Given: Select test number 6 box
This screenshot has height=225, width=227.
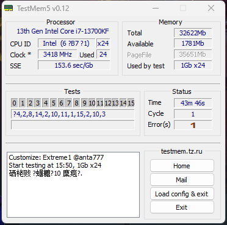Looking at the screenshot, I should click(x=61, y=103).
